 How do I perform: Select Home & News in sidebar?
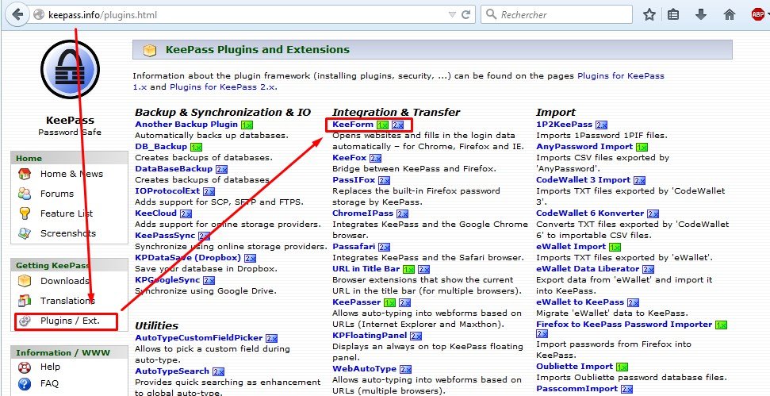[x=71, y=174]
